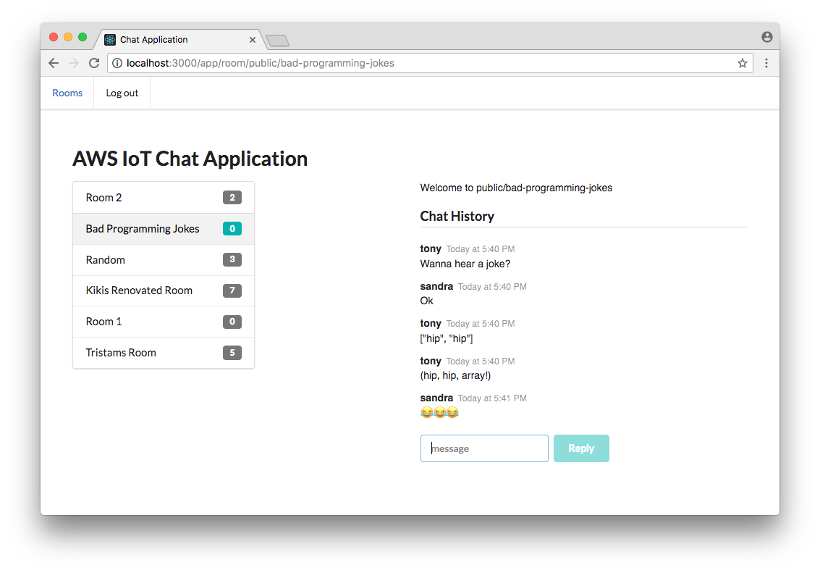
Task: Open the Random room
Action: 164,260
